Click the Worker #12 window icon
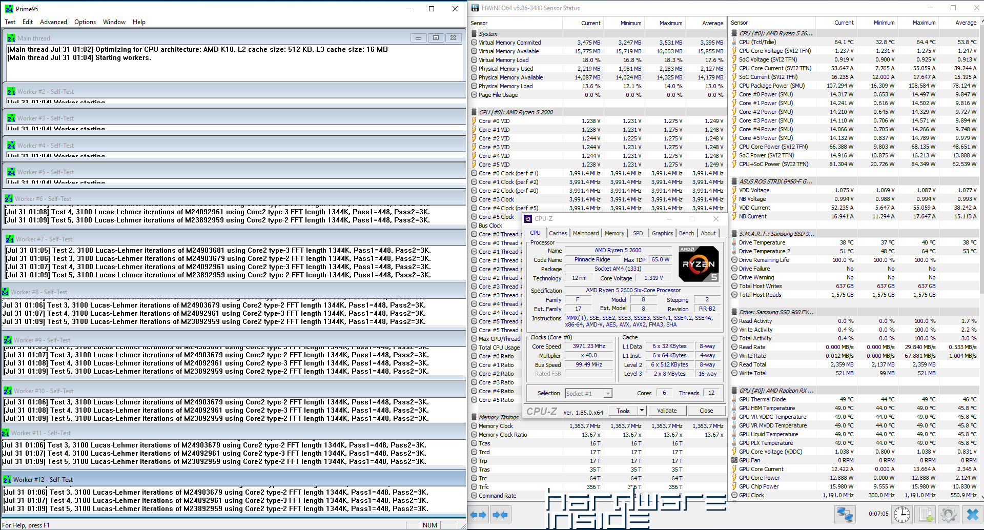This screenshot has height=530, width=984. coord(7,479)
